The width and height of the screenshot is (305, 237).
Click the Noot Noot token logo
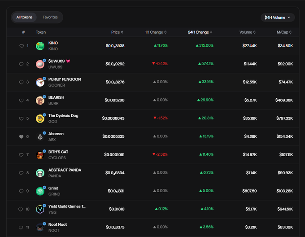[40, 228]
